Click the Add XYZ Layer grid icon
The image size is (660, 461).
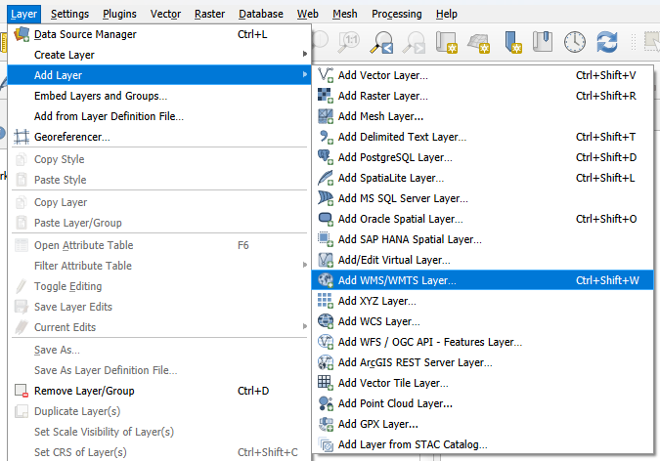(327, 301)
